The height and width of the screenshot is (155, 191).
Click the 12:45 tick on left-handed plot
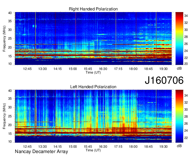point(27,147)
